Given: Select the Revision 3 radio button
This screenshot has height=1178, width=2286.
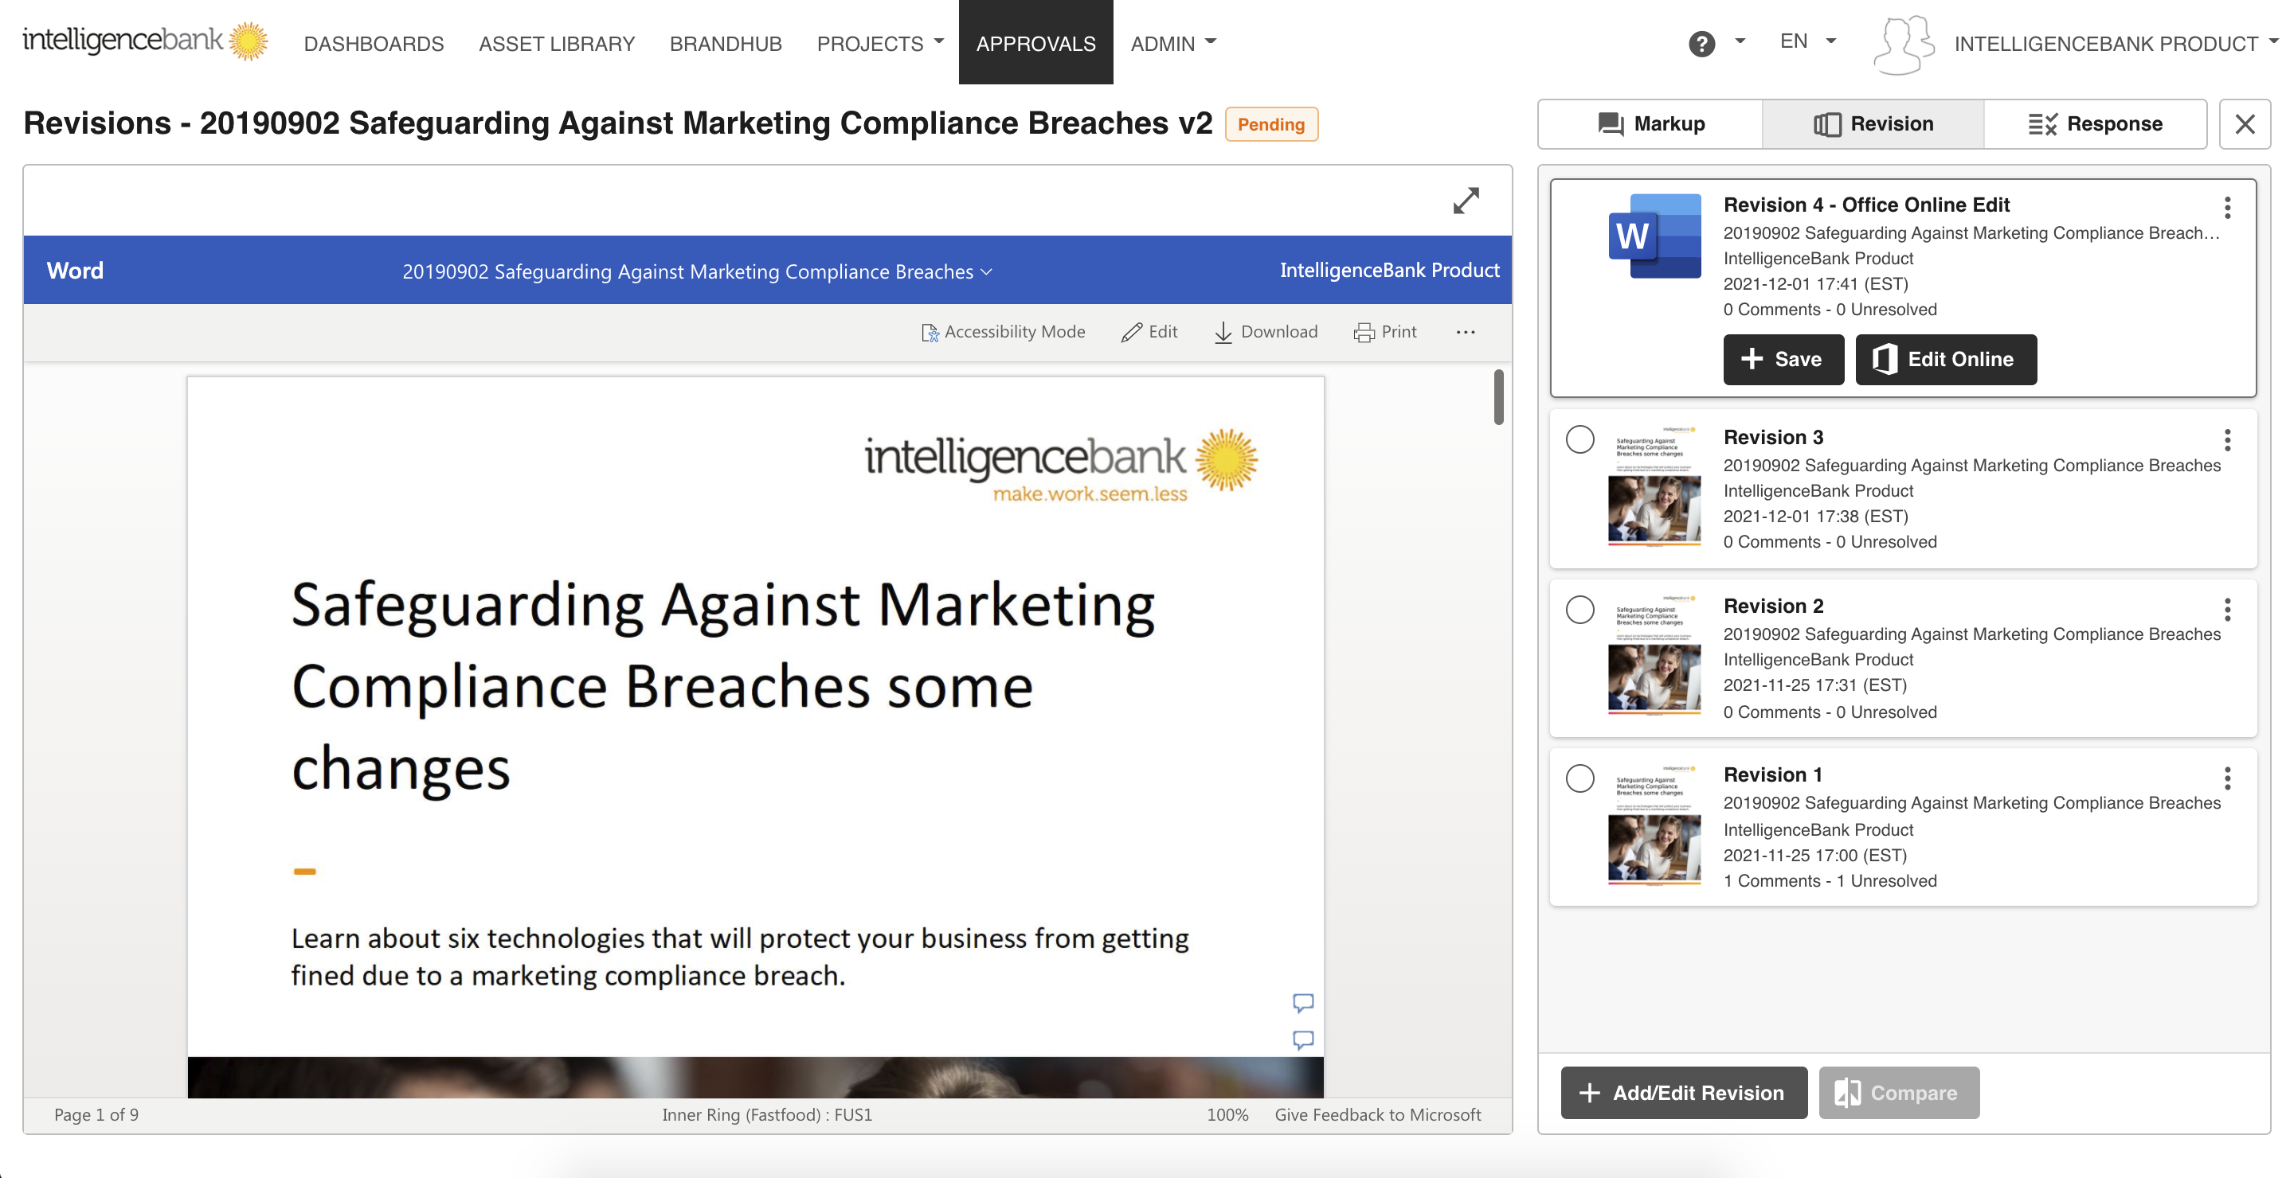Looking at the screenshot, I should pyautogui.click(x=1579, y=439).
